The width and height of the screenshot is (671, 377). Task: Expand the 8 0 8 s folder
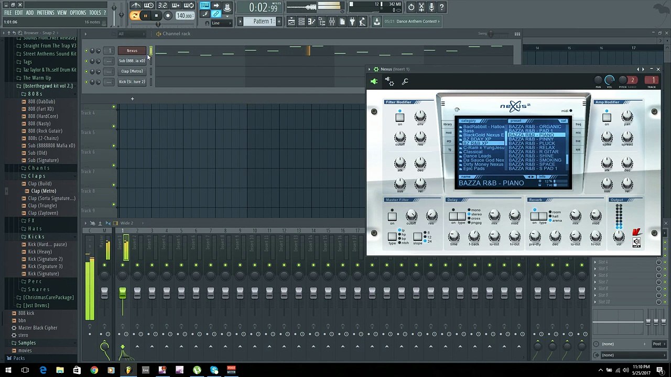[35, 94]
